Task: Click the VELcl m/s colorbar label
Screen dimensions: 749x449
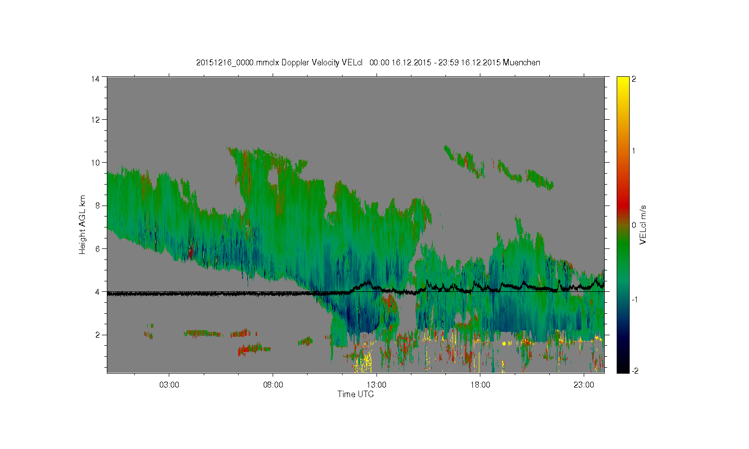Action: click(x=643, y=224)
